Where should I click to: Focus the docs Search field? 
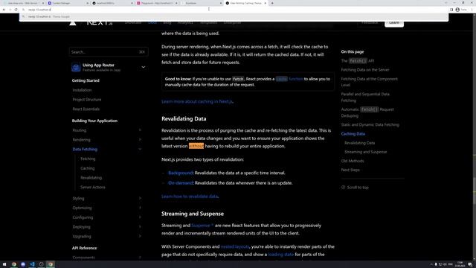[109, 52]
